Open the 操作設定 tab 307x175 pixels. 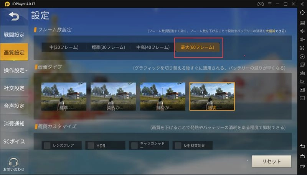(14, 70)
